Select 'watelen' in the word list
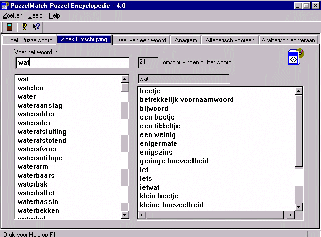 click(x=30, y=88)
